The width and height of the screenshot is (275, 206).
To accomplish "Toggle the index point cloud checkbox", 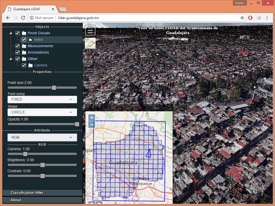I will pyautogui.click(x=24, y=39).
